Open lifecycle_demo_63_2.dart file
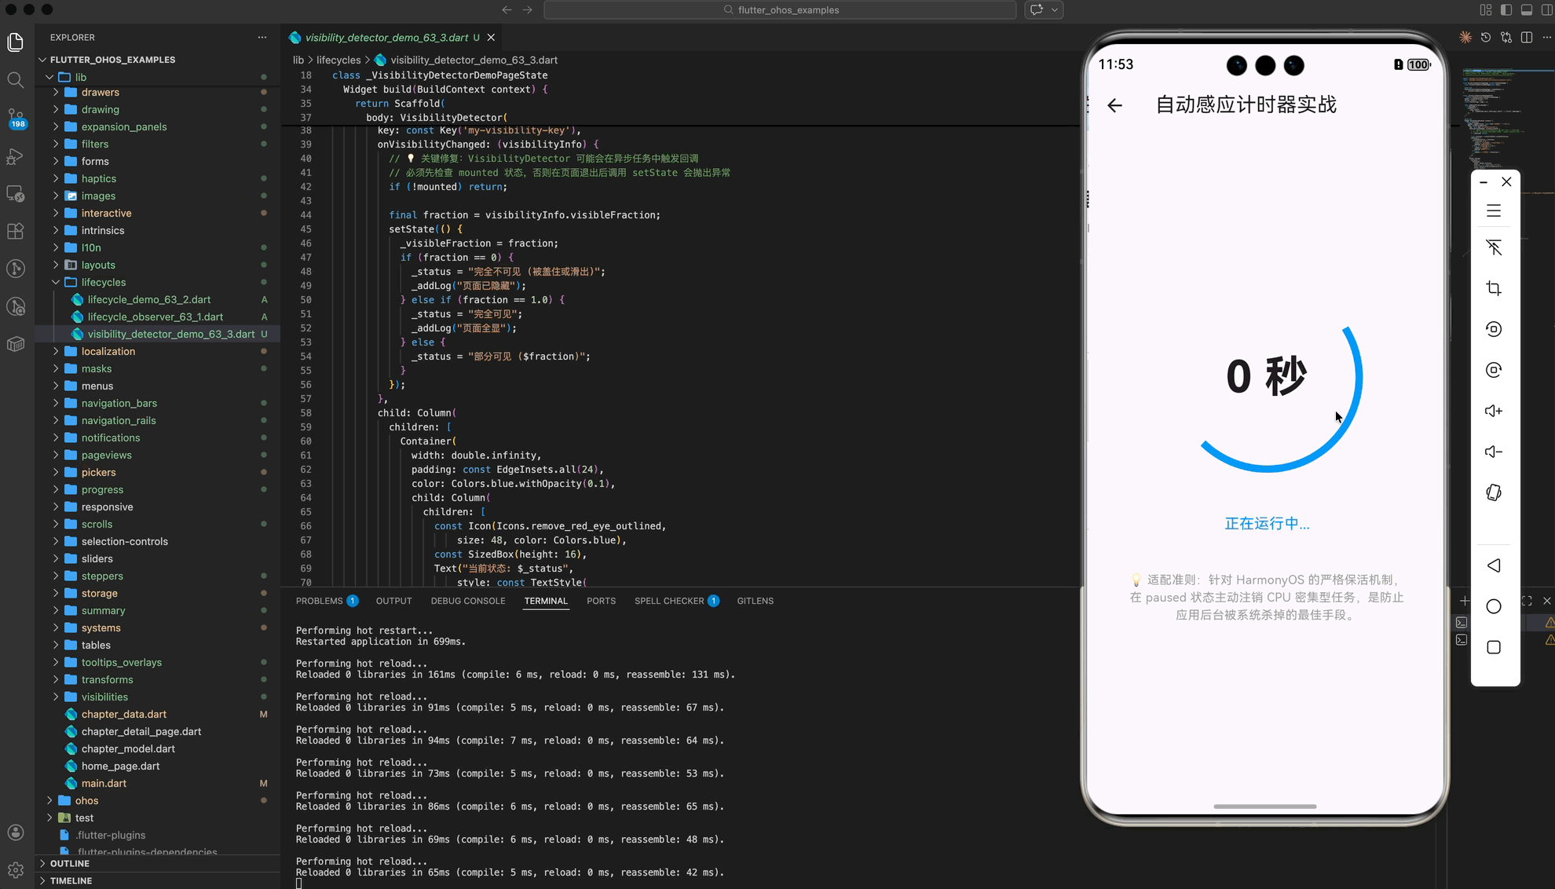This screenshot has height=889, width=1555. [148, 299]
